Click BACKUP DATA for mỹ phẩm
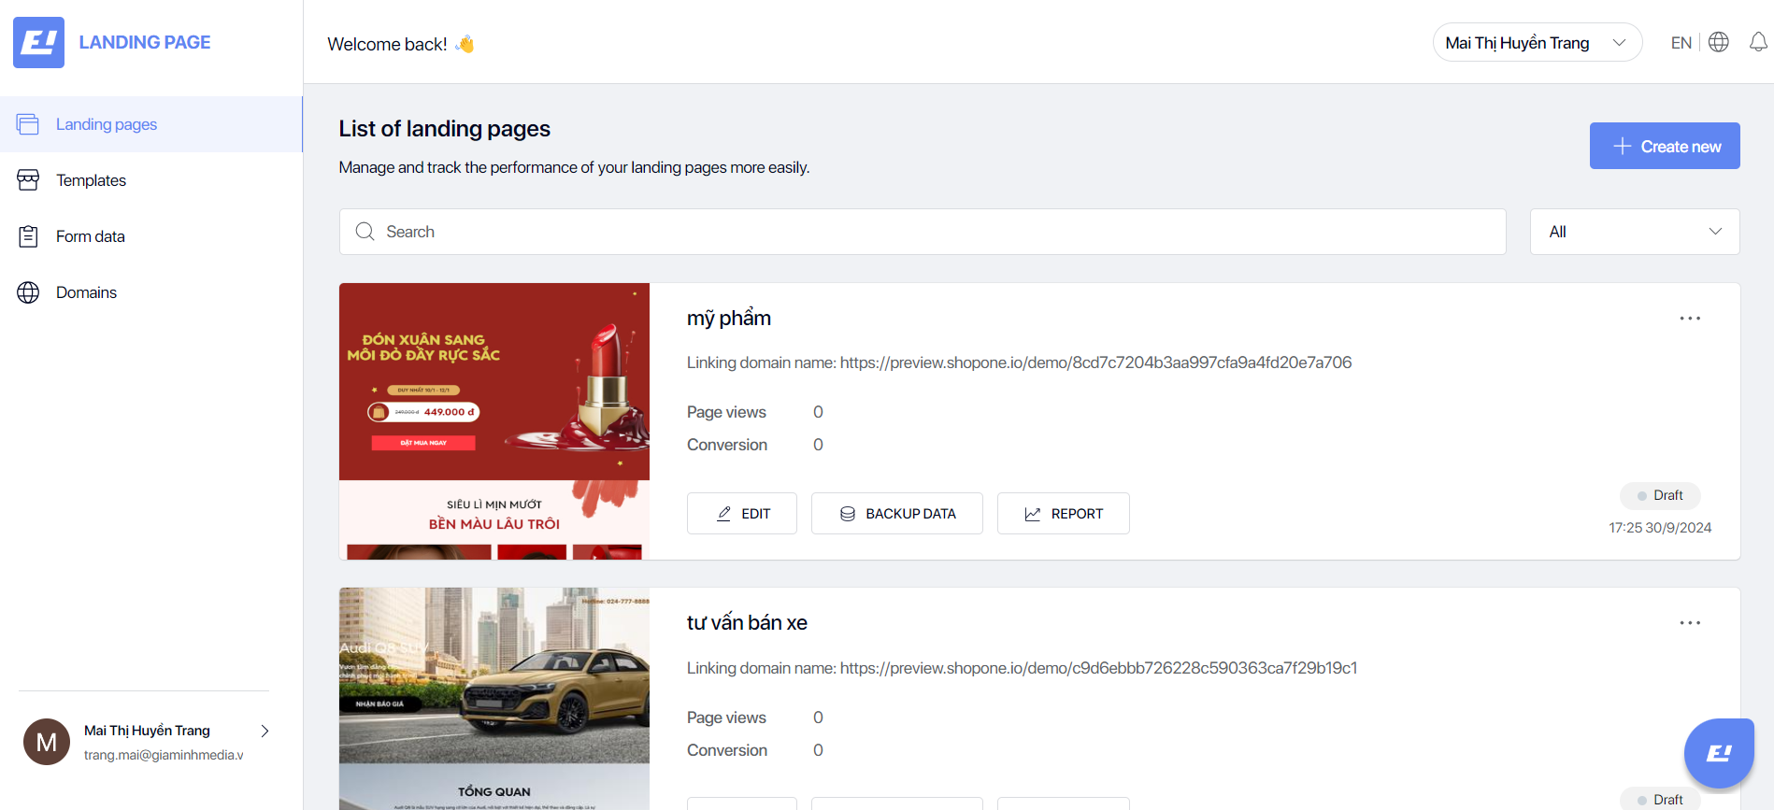The image size is (1774, 810). pos(896,514)
